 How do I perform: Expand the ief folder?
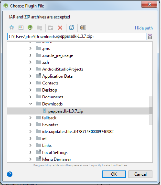tap(30, 138)
